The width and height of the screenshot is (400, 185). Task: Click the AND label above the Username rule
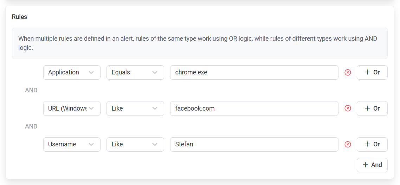[x=31, y=126]
